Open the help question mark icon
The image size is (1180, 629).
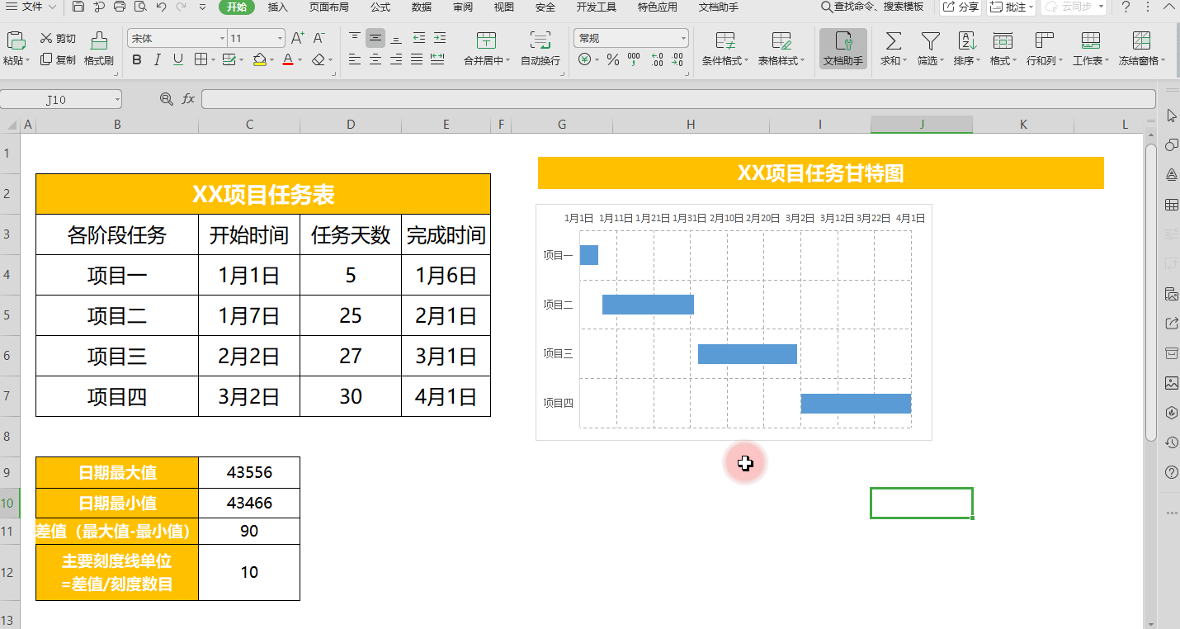(1126, 7)
